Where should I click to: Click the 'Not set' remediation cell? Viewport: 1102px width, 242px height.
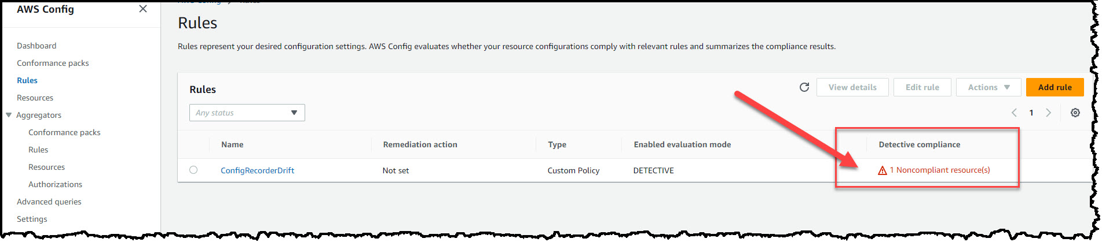click(x=396, y=170)
